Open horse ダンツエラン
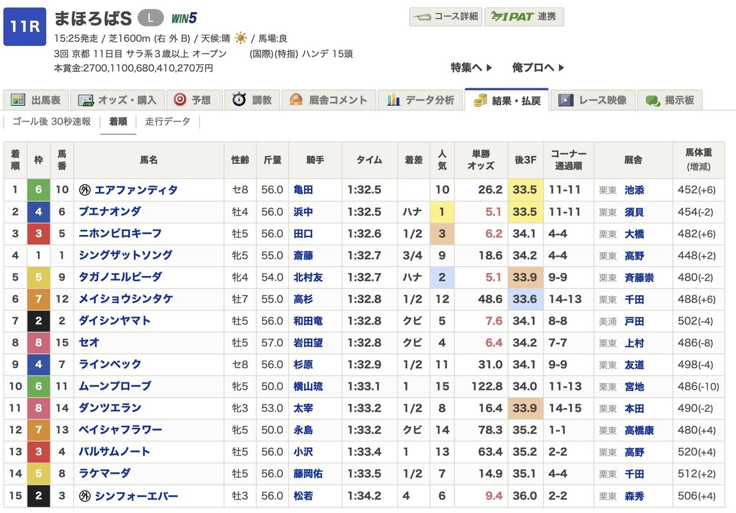Viewport: 736px width, 513px height. click(x=110, y=408)
